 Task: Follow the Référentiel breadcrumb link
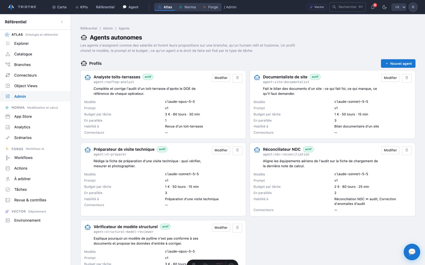(89, 28)
